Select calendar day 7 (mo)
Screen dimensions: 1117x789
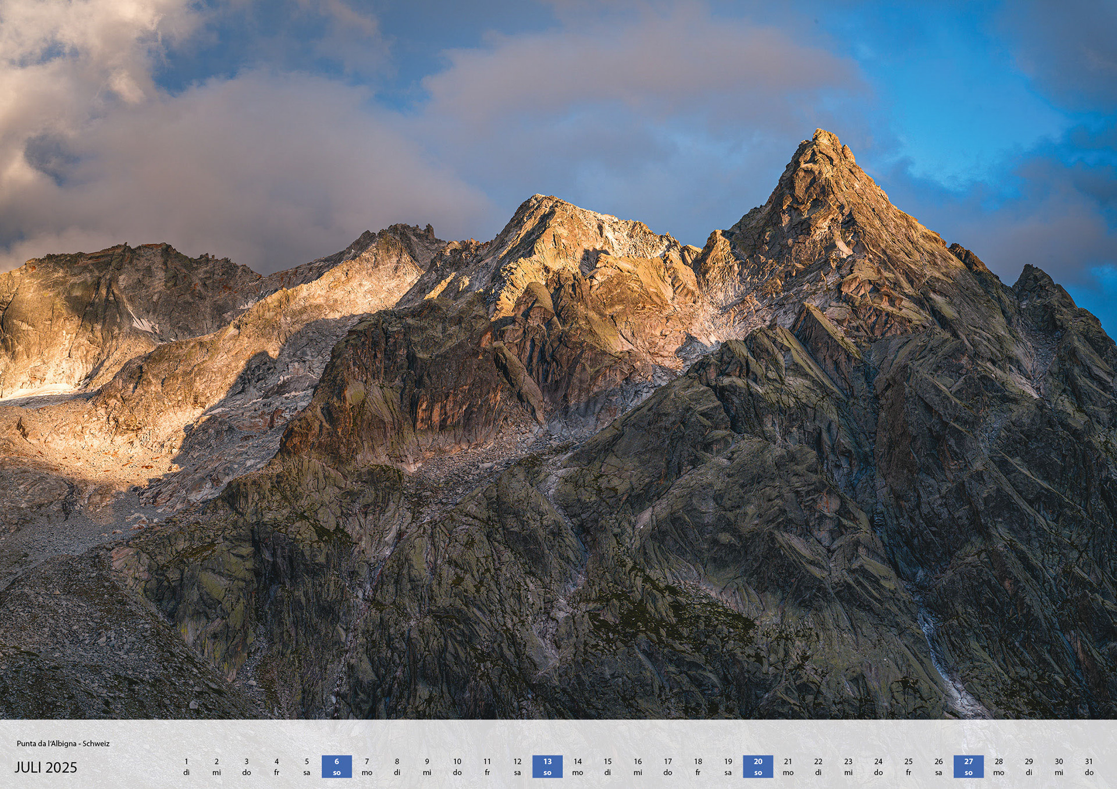(367, 767)
